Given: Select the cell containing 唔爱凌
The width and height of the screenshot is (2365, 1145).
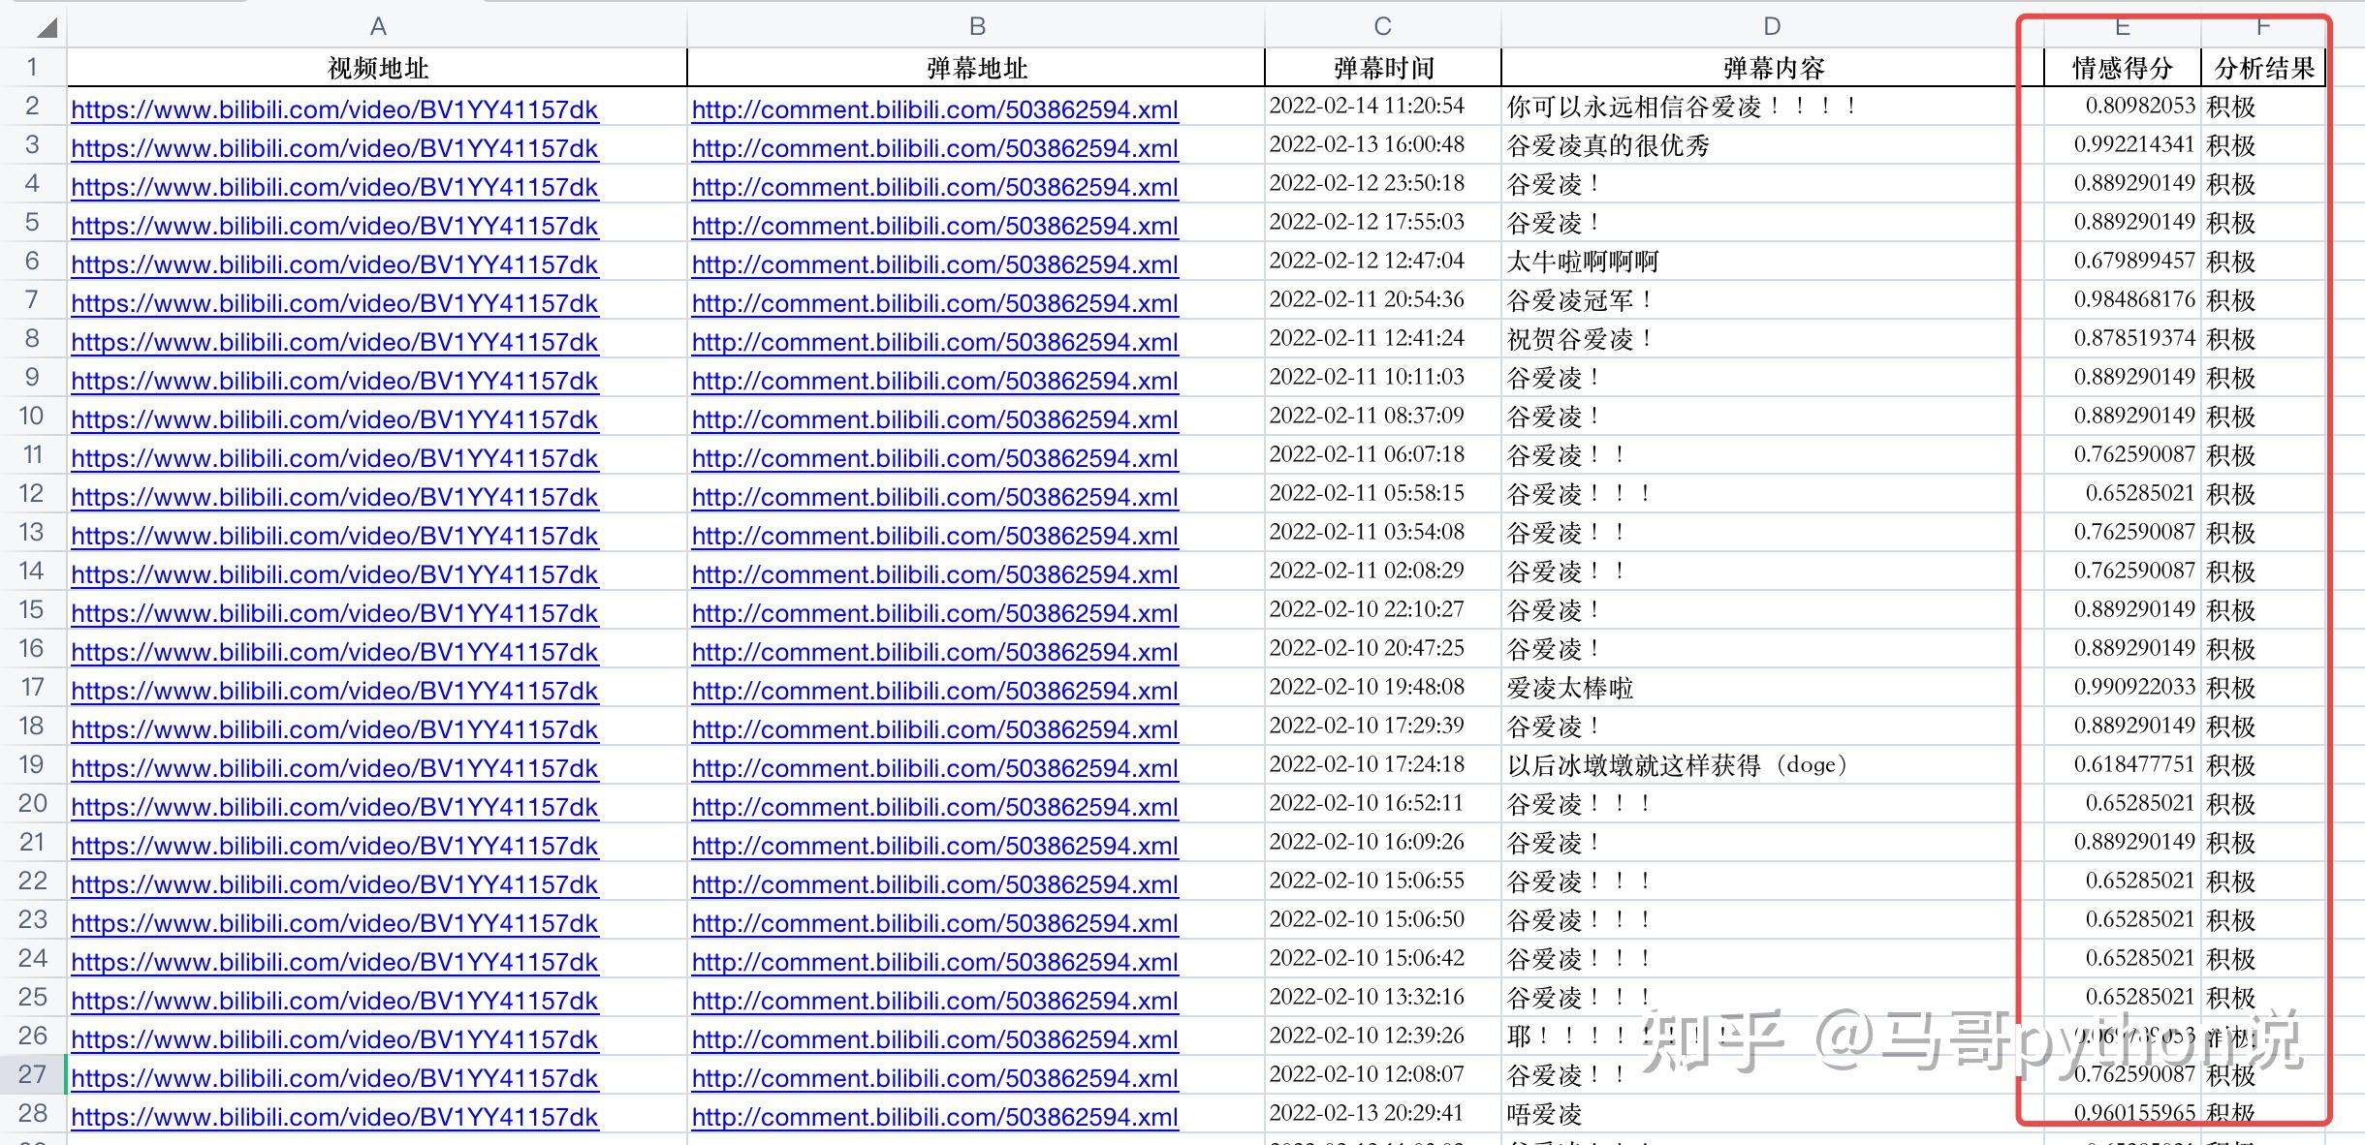Looking at the screenshot, I should (1553, 1114).
